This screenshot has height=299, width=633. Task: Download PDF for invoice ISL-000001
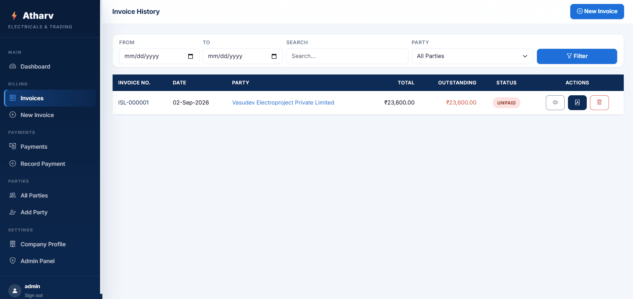click(577, 103)
